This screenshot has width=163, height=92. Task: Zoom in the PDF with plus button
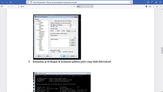pos(74,6)
